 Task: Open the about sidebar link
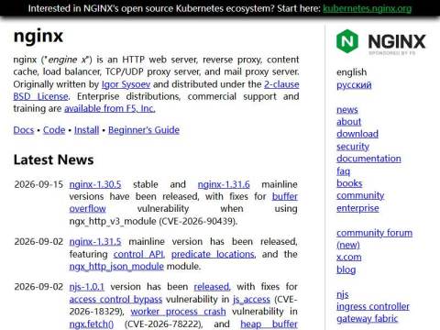(x=348, y=122)
